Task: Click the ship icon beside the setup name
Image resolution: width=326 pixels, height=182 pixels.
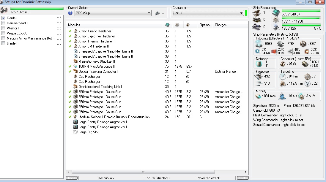Action: pyautogui.click(x=158, y=13)
